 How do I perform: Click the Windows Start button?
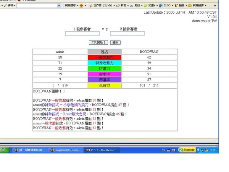click(4, 150)
